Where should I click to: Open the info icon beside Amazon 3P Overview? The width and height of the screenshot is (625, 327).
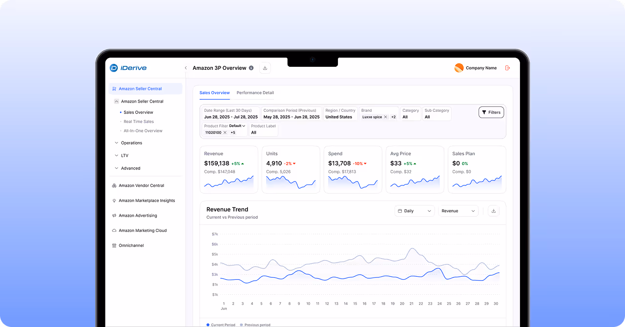pyautogui.click(x=251, y=68)
